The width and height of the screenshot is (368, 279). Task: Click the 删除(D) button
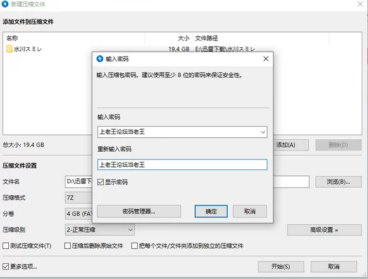(x=338, y=145)
